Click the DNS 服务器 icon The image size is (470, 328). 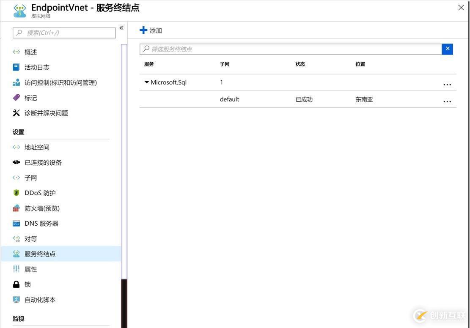click(16, 224)
